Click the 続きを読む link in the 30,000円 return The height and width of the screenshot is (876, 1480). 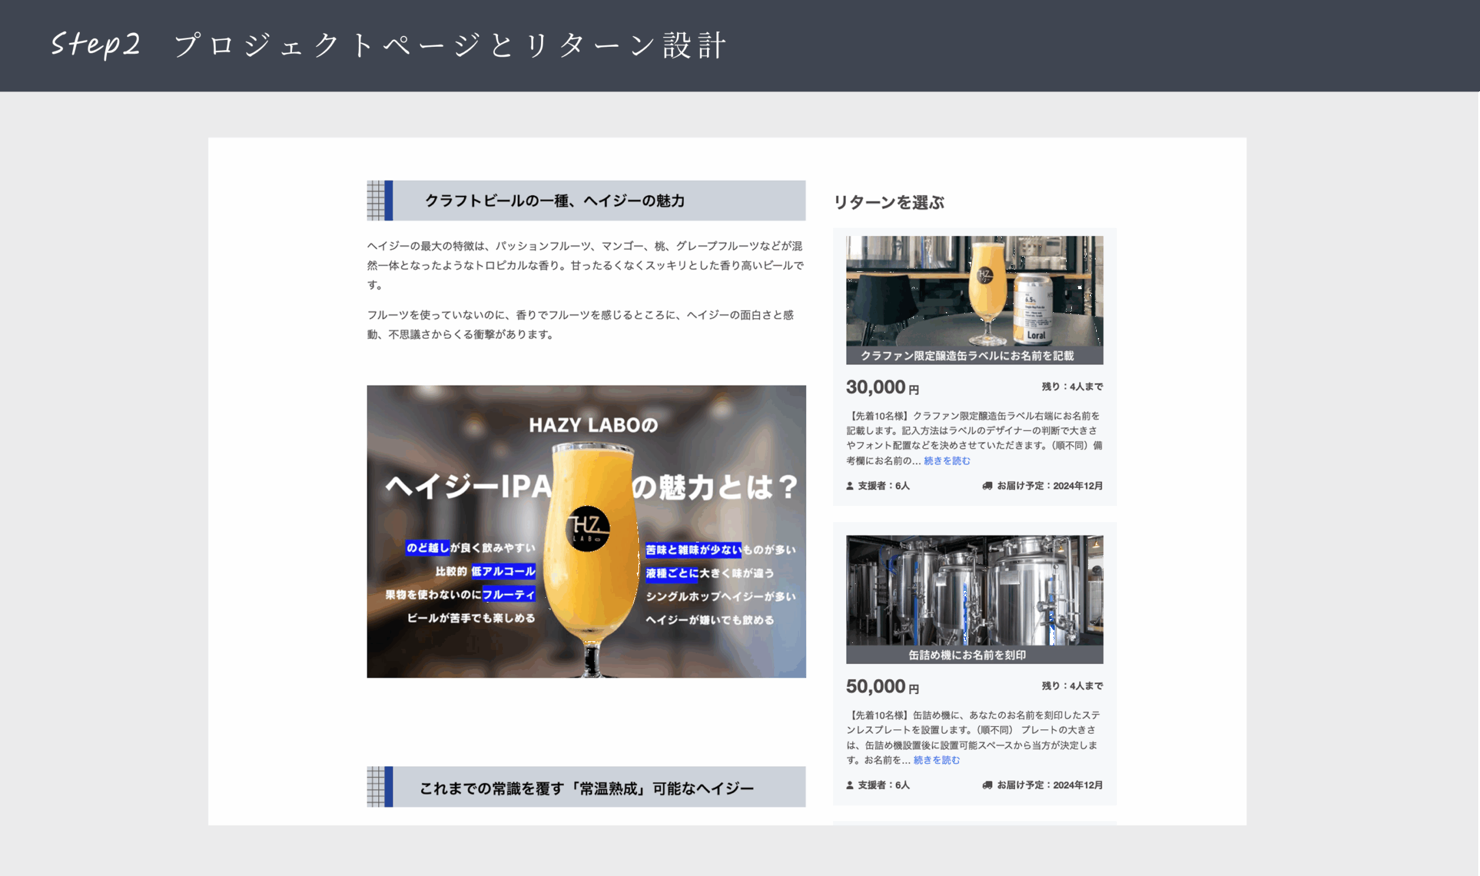(946, 460)
